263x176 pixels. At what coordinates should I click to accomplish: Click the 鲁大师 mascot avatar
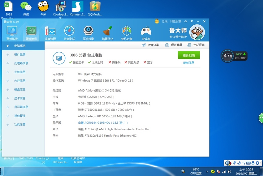[x=197, y=32]
